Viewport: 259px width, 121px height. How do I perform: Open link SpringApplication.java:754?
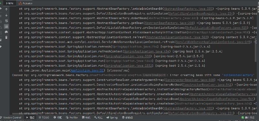tap(135, 47)
